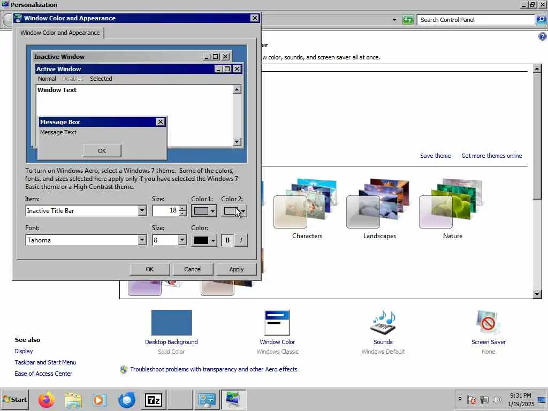The height and width of the screenshot is (411, 548).
Task: Open 7-Zip from the taskbar
Action: pos(154,399)
